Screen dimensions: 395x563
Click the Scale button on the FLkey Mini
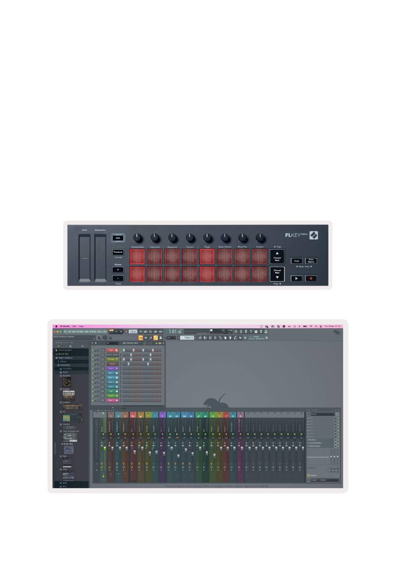(296, 261)
